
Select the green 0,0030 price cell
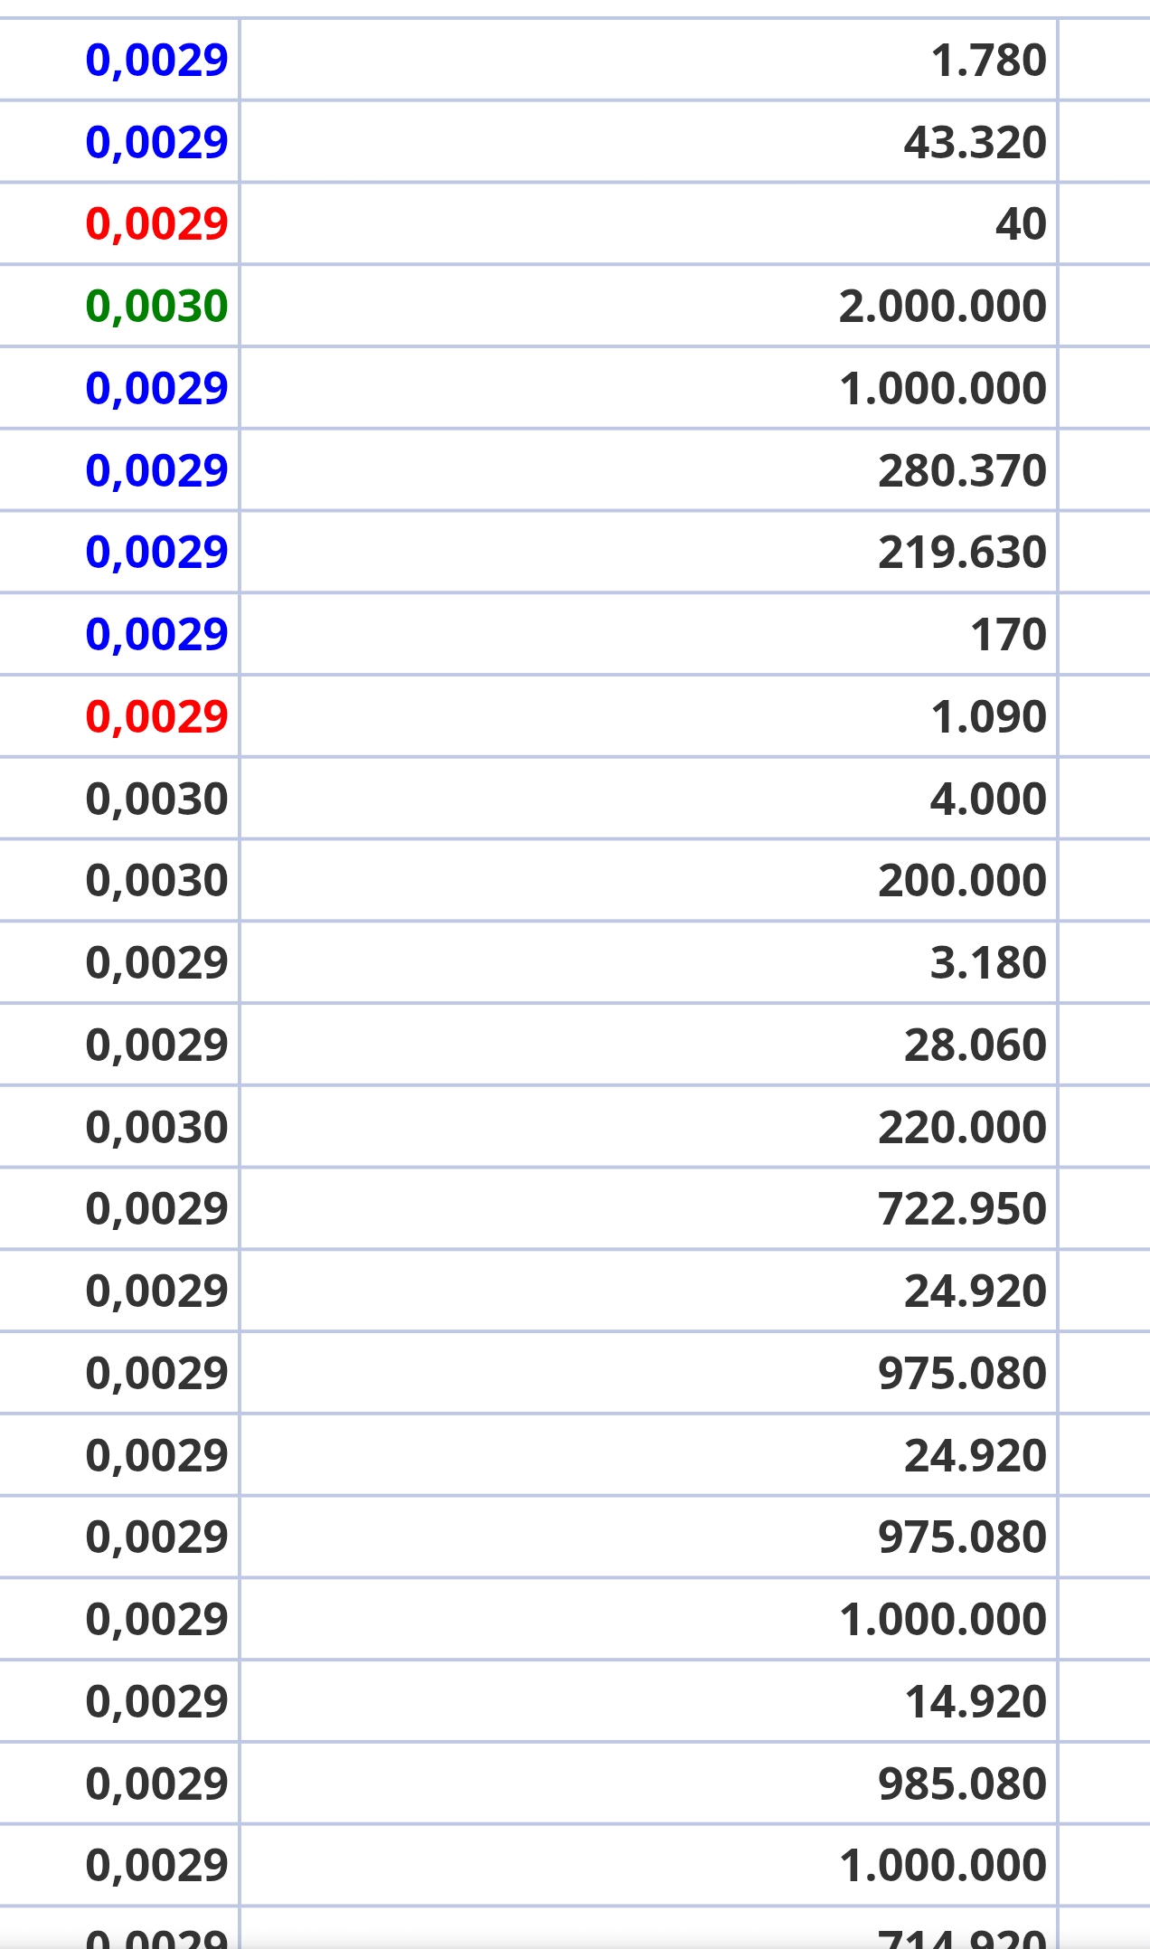(156, 306)
